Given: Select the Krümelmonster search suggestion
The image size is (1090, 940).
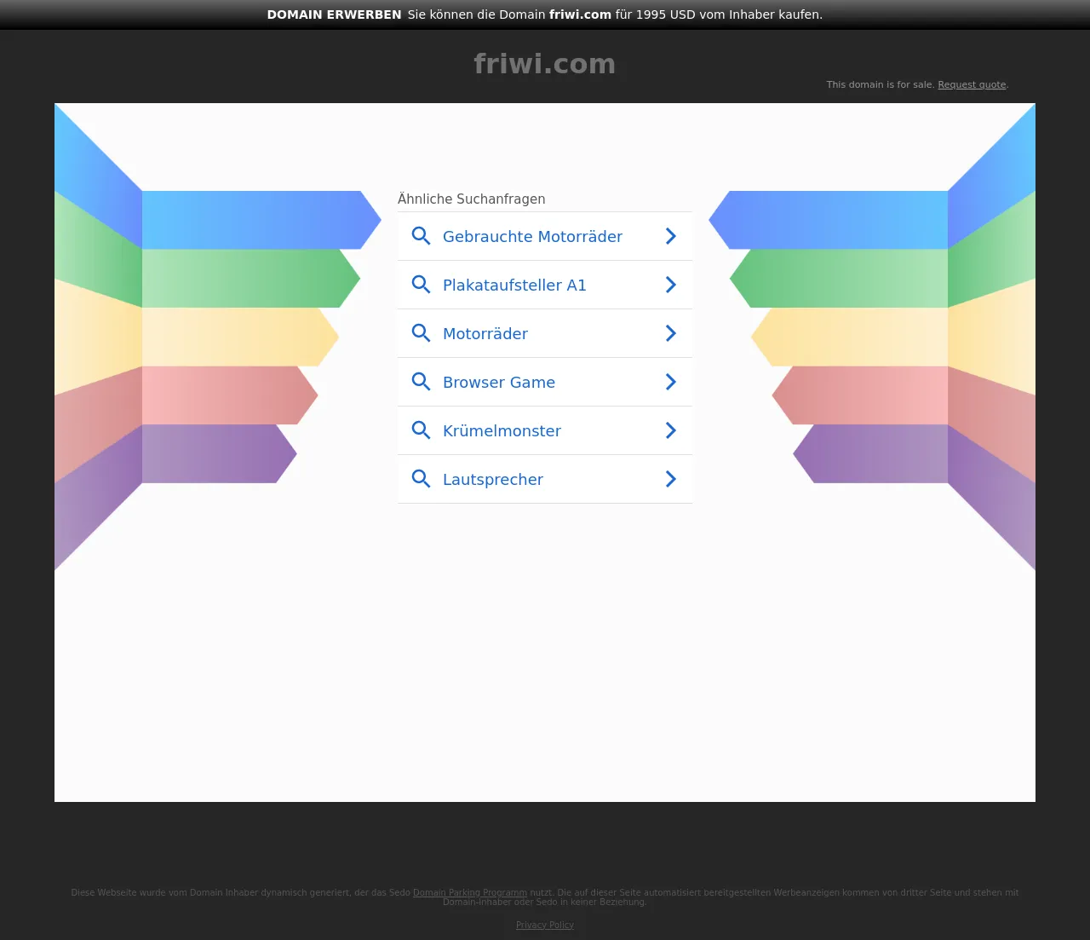Looking at the screenshot, I should coord(545,430).
